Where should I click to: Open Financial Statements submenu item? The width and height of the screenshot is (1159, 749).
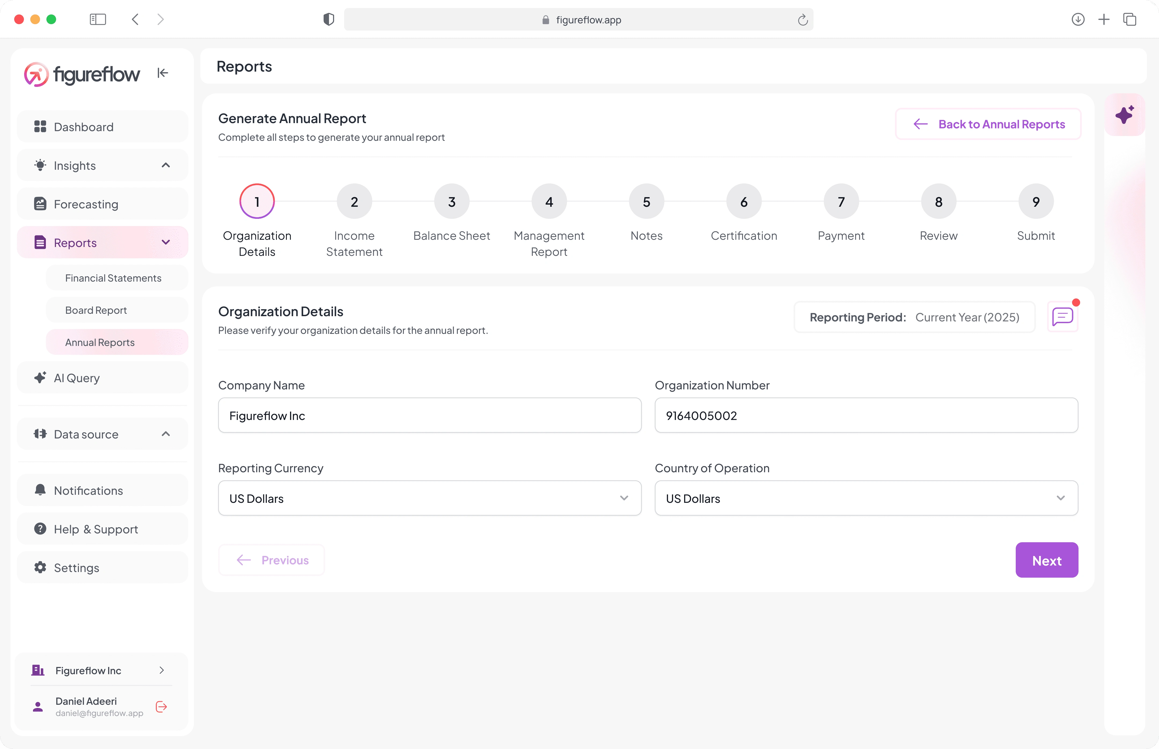tap(117, 278)
